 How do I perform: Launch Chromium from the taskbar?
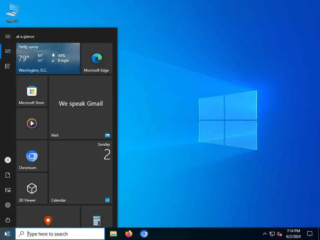point(144,234)
